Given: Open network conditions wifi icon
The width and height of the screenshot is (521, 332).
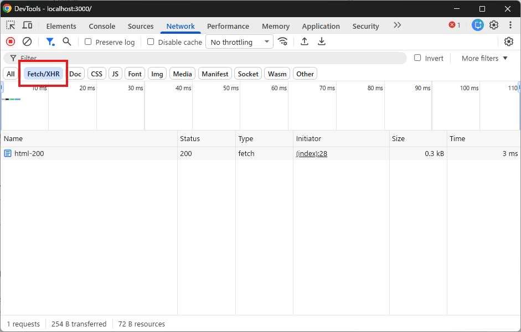Looking at the screenshot, I should [x=283, y=42].
